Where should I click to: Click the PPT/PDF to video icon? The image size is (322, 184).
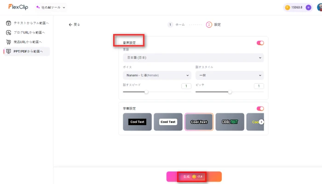pos(8,52)
